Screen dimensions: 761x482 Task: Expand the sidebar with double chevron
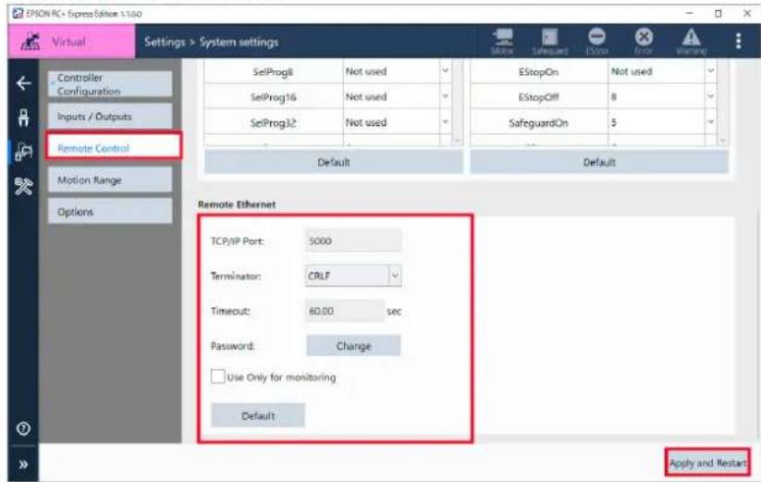23,464
